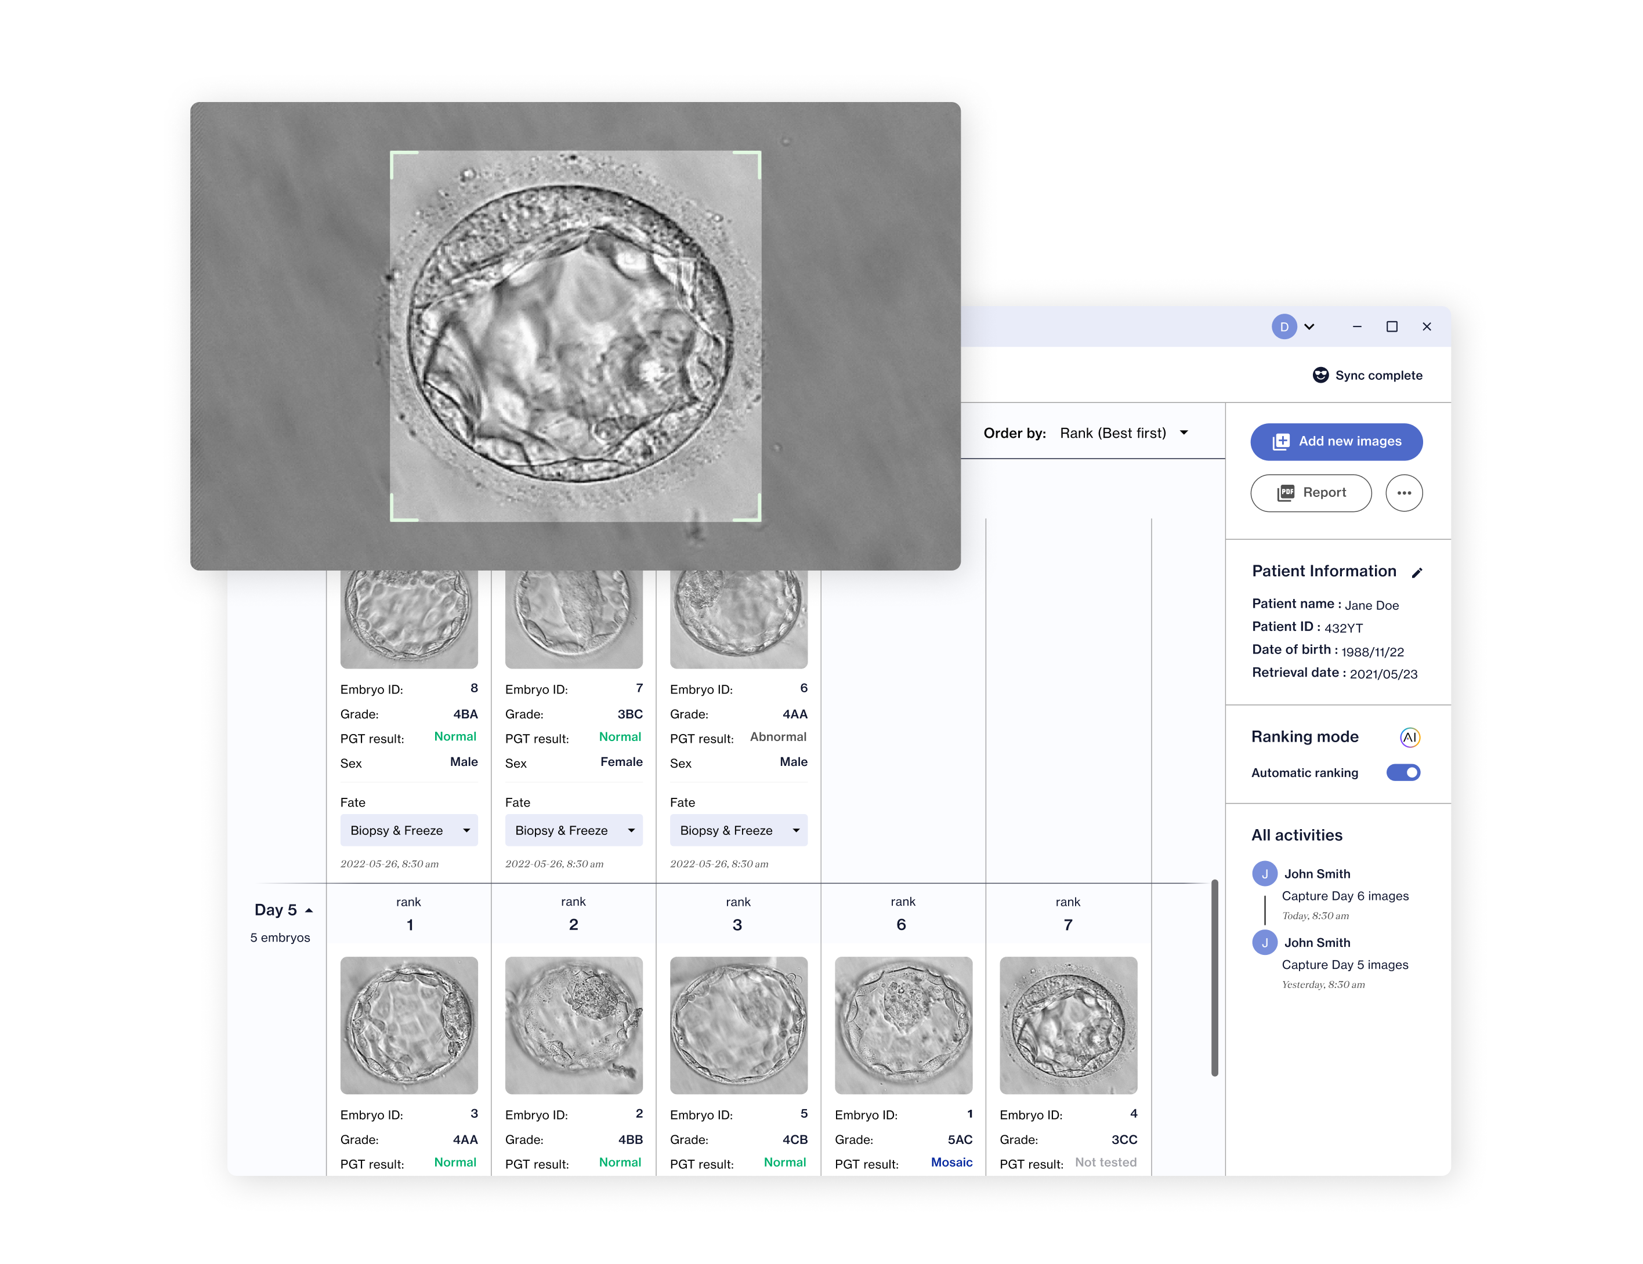Click the enlarged embryo preview image
The height and width of the screenshot is (1264, 1643).
pyautogui.click(x=575, y=336)
